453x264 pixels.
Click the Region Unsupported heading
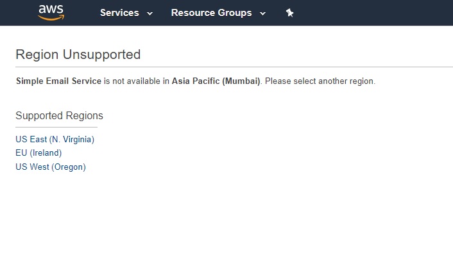(x=78, y=54)
